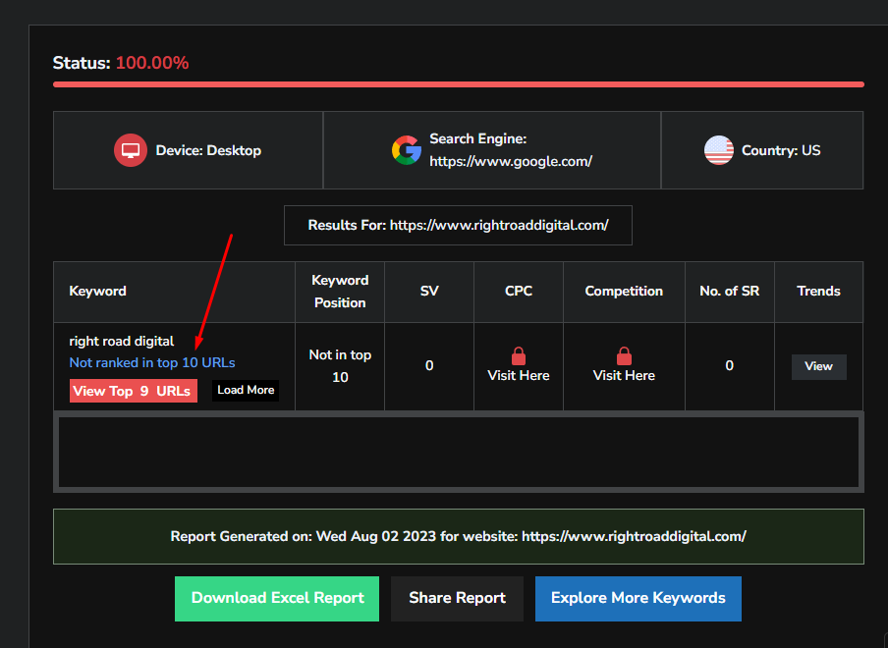Click the google.com search engine URL
Screen dimensions: 888x648
511,161
